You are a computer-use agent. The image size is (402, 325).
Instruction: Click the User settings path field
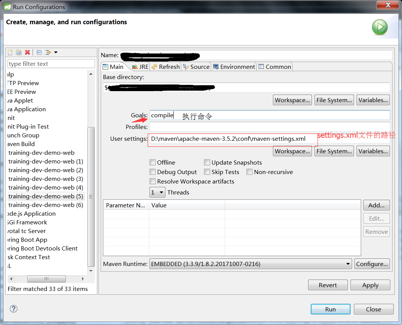click(270, 138)
